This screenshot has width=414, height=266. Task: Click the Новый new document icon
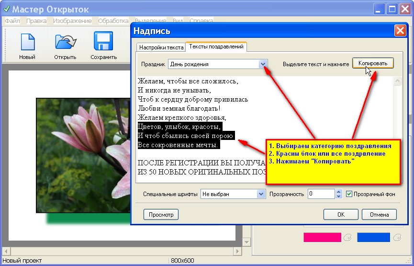(x=28, y=42)
